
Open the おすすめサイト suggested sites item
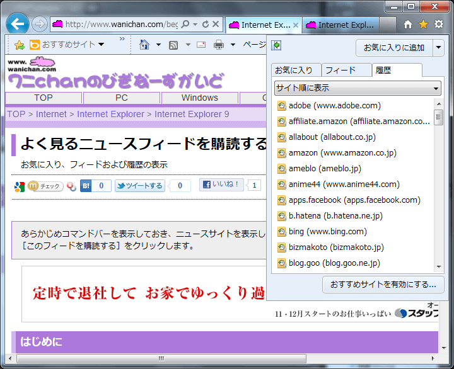(67, 45)
